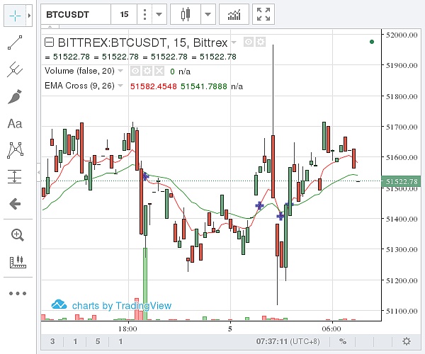Open chart settings gear in bottom bar
425x354 pixels.
point(407,341)
